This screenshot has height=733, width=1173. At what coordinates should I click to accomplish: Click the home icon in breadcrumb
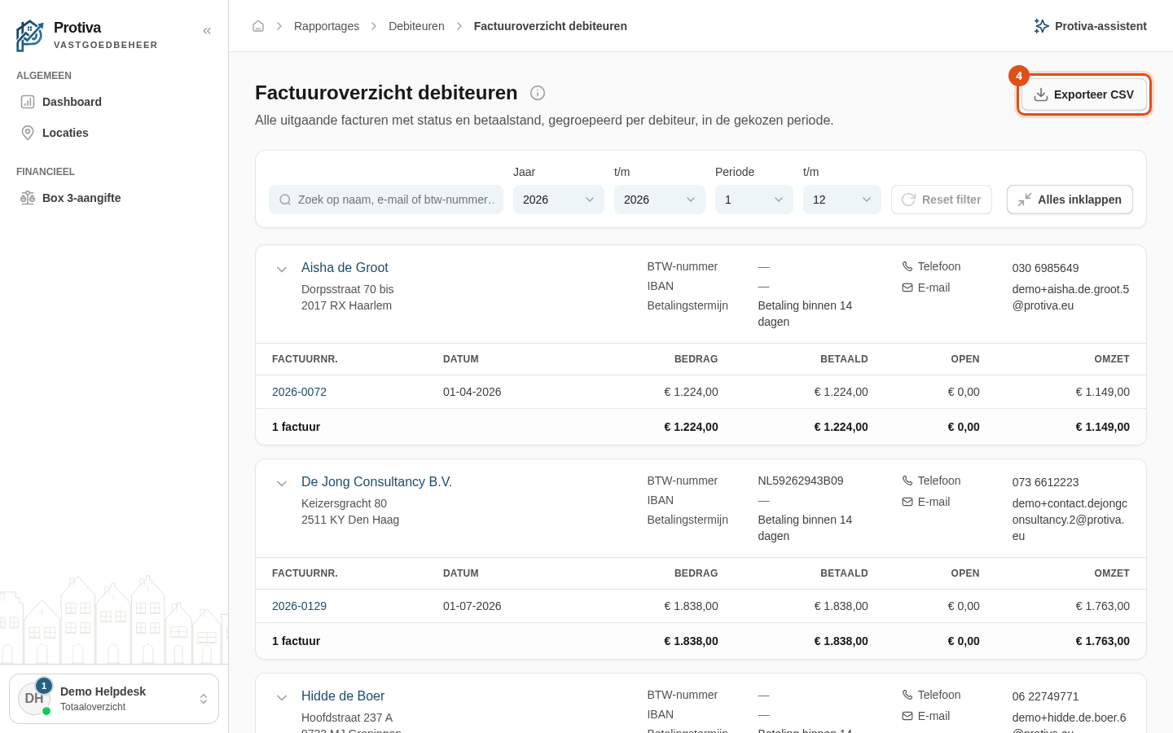(258, 26)
